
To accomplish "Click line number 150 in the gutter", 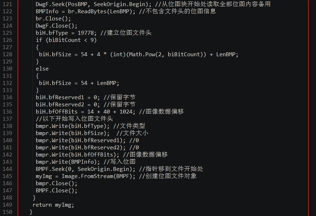I will point(7,212).
